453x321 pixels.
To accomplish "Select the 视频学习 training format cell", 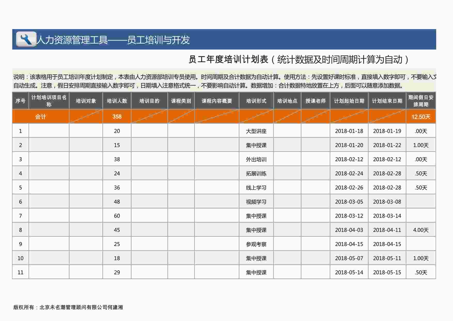I will [256, 202].
